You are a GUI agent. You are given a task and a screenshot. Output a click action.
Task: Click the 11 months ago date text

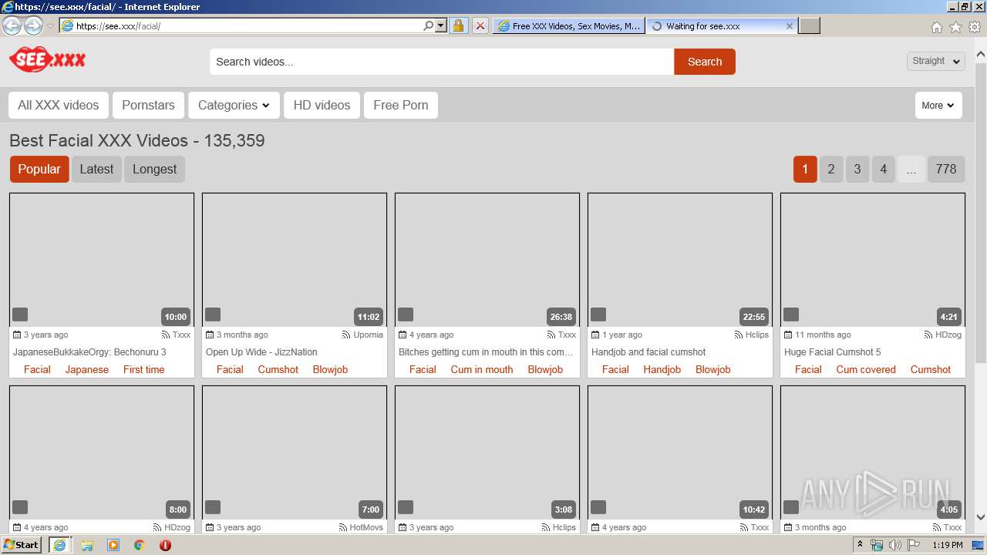point(823,335)
